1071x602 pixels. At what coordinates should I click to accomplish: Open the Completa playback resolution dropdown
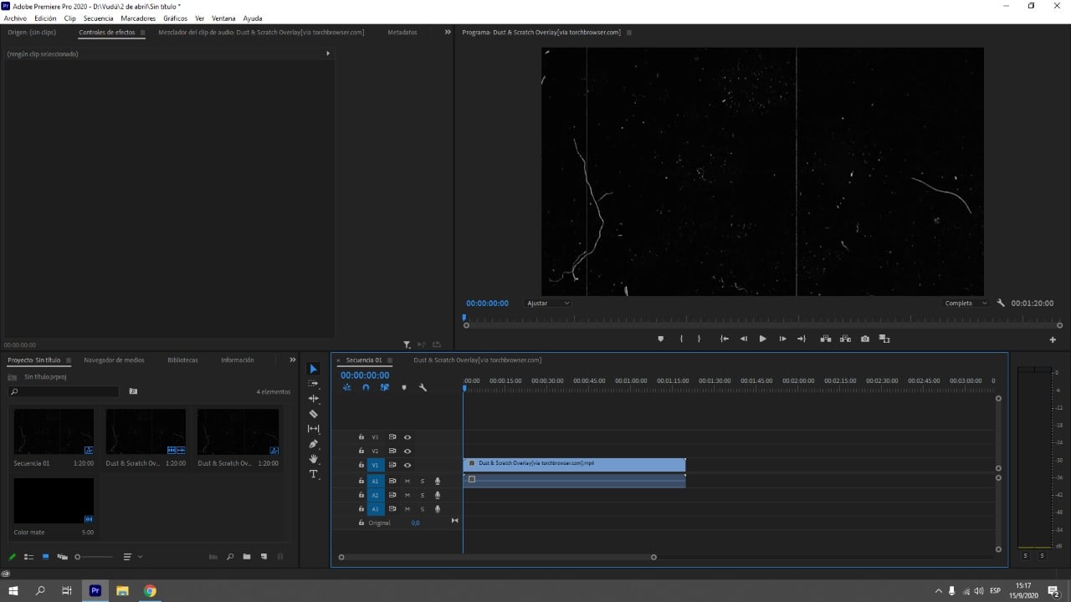[965, 303]
